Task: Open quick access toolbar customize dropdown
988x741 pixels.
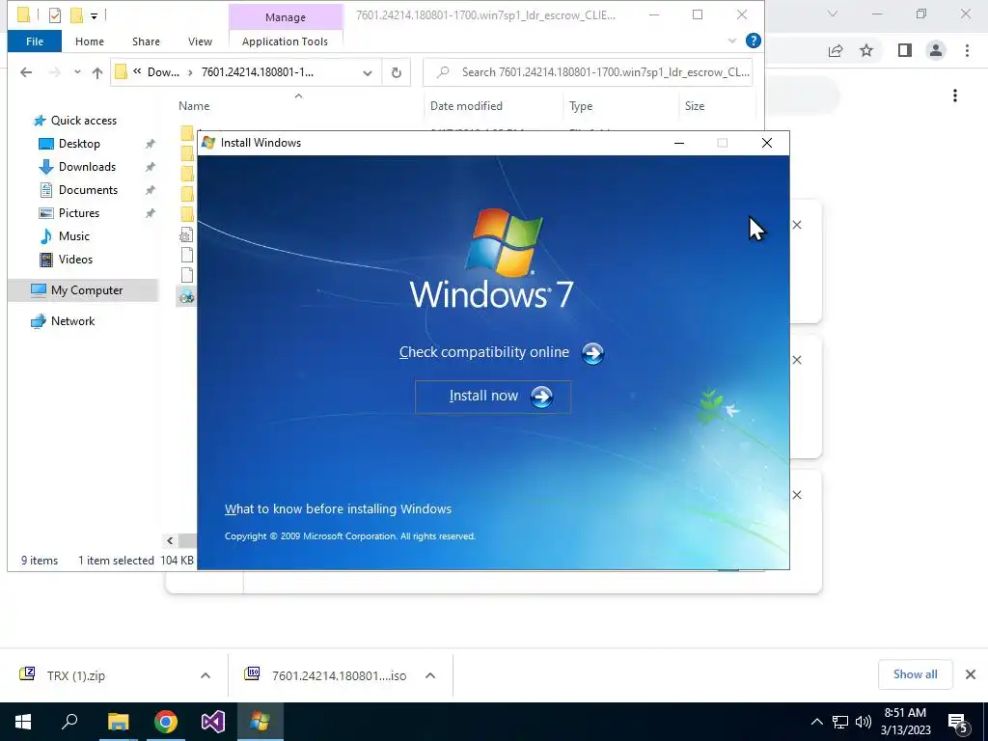Action: pos(94,15)
